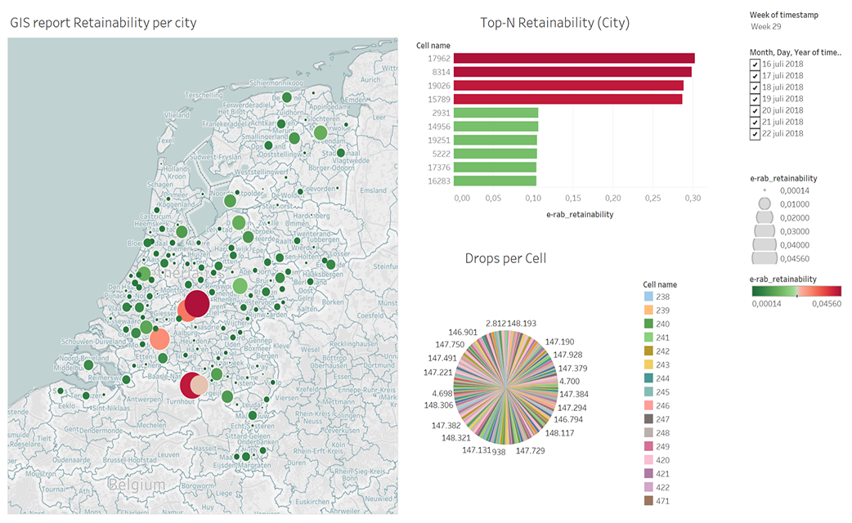The width and height of the screenshot is (852, 523).
Task: Select the pie label 148.117
Action: pyautogui.click(x=559, y=433)
